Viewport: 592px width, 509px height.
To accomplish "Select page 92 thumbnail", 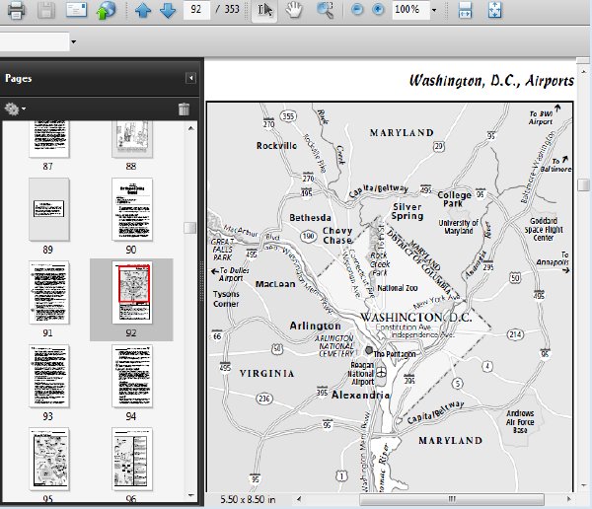I will (132, 292).
